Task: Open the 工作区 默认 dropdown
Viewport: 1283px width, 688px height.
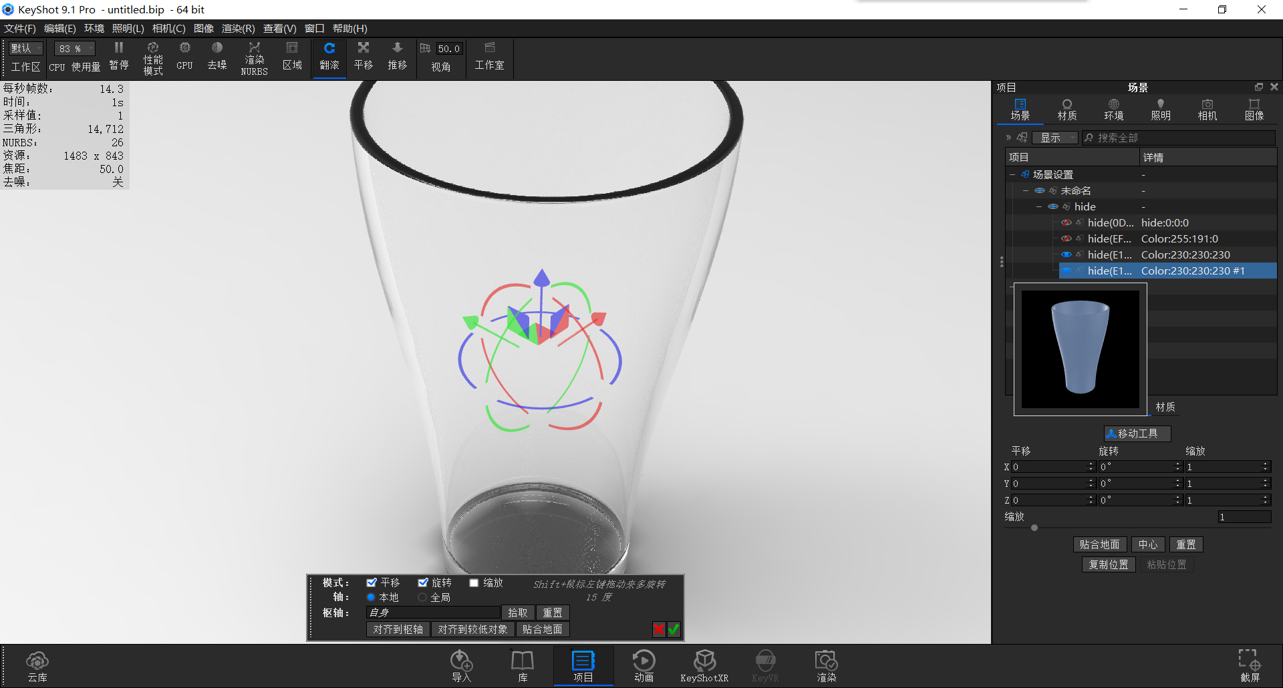Action: click(24, 48)
